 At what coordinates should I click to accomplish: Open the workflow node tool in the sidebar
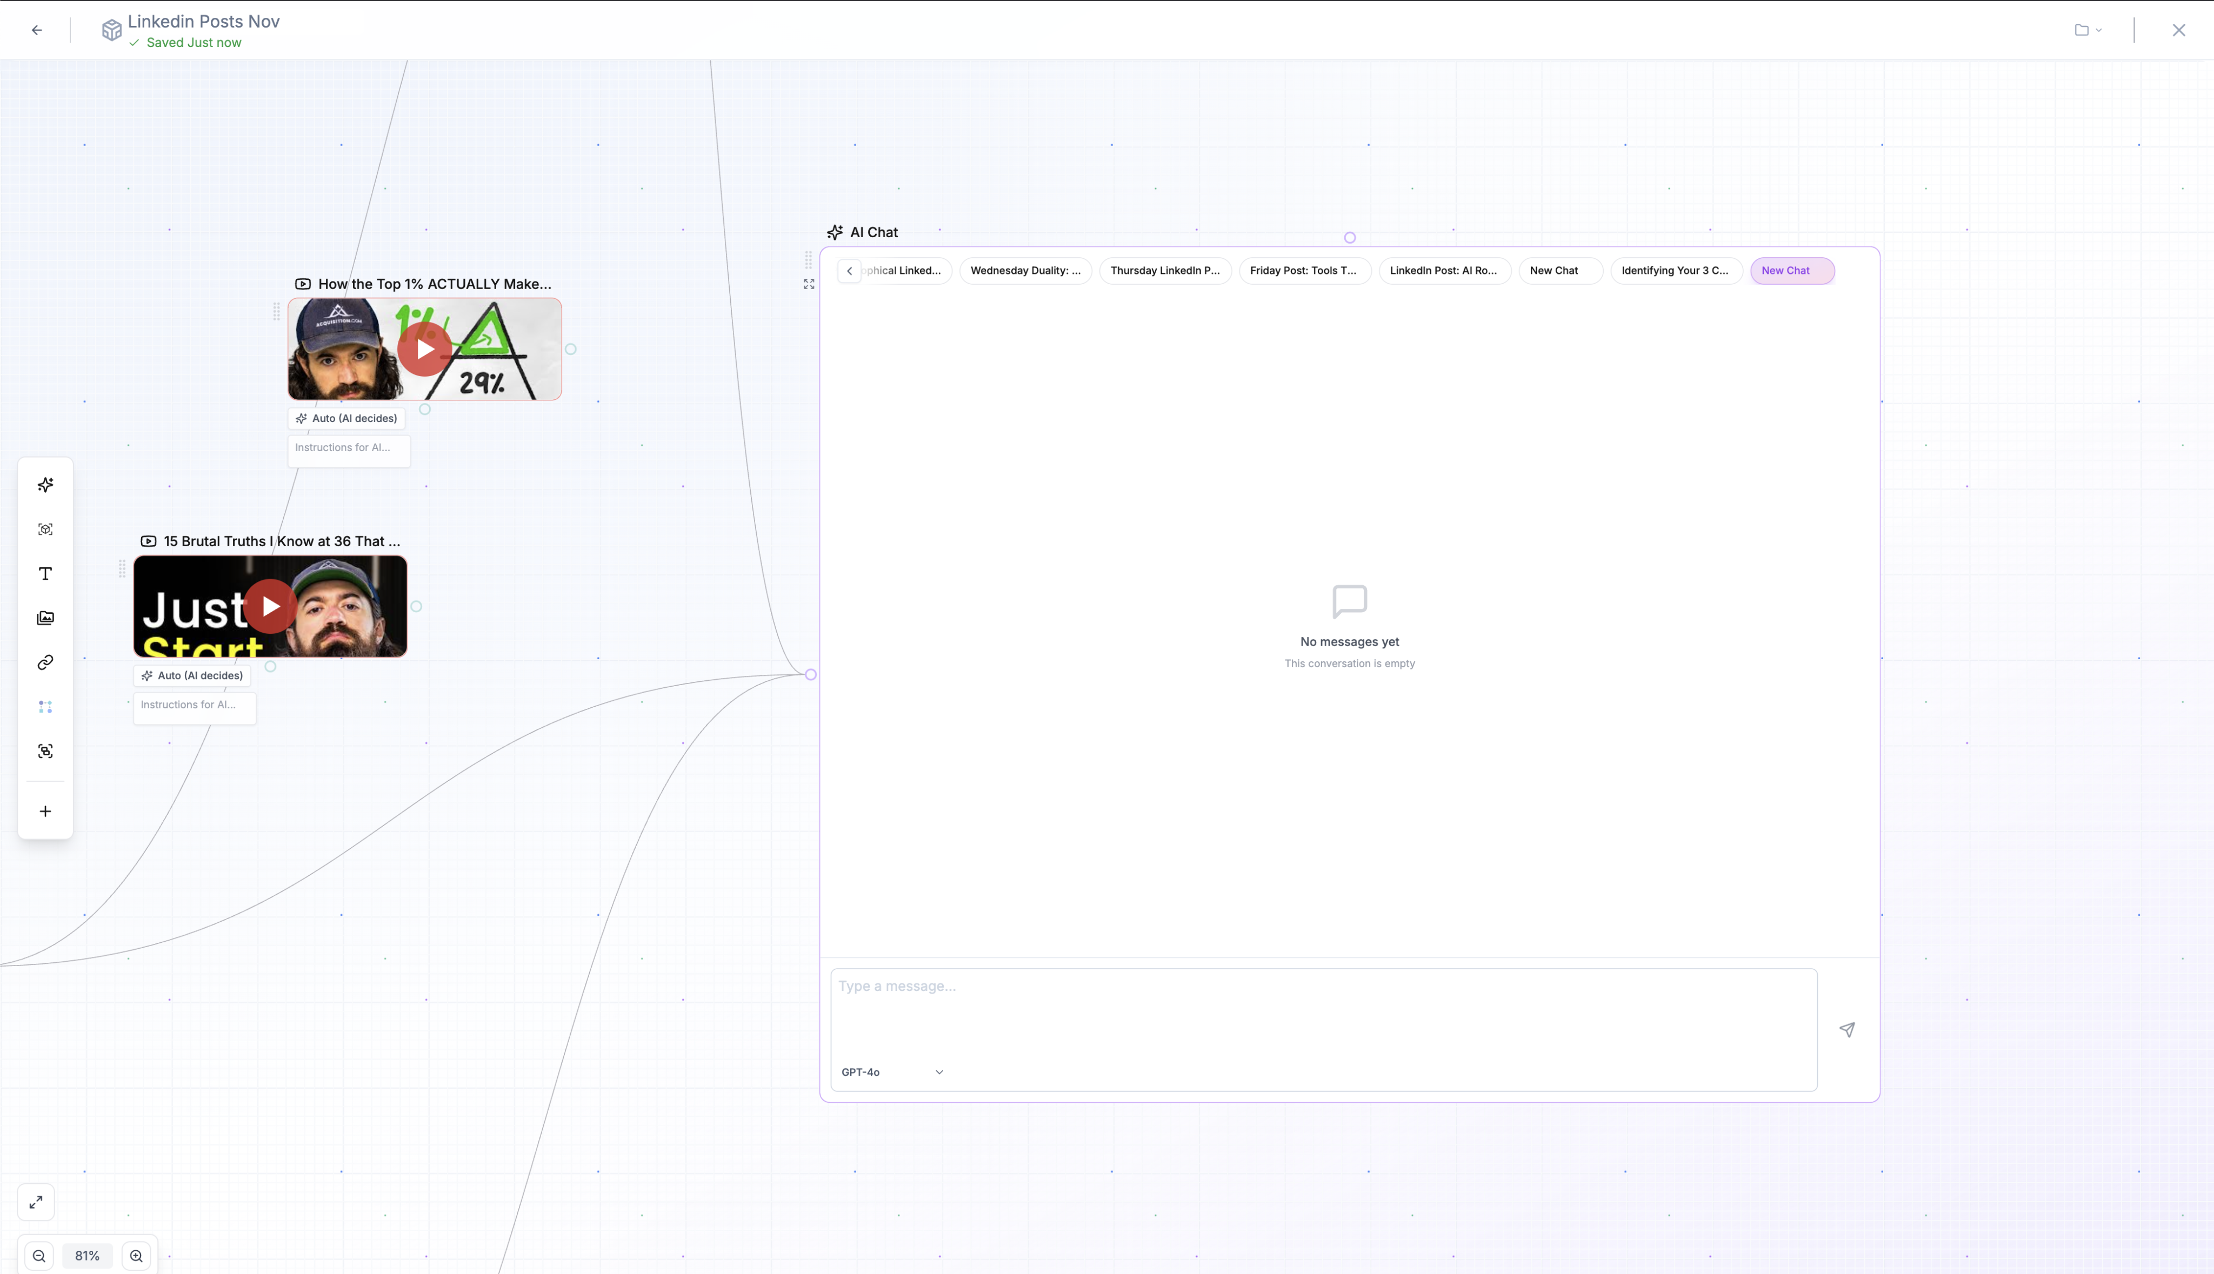[45, 706]
